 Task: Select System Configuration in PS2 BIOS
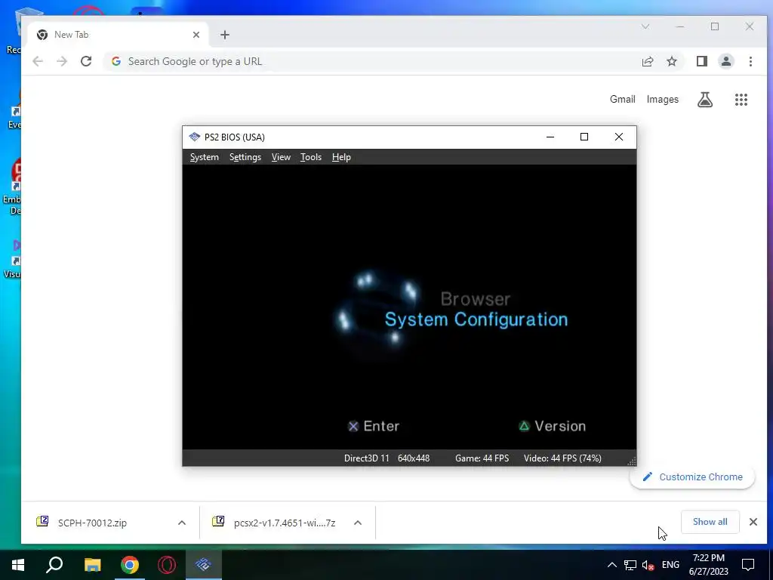tap(476, 319)
